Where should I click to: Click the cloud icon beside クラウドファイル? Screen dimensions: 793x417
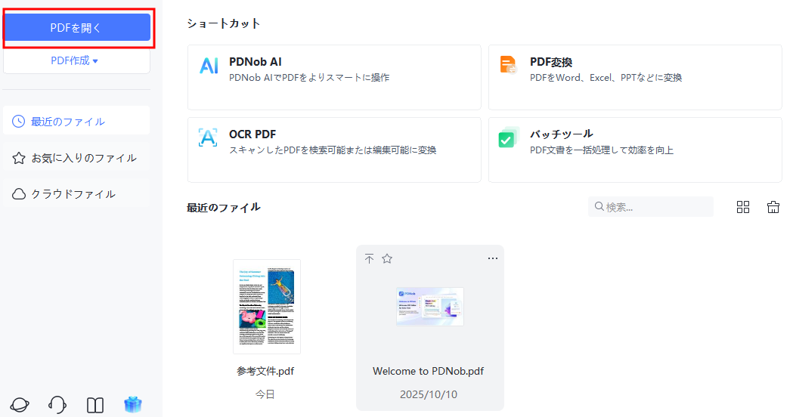[x=19, y=194]
